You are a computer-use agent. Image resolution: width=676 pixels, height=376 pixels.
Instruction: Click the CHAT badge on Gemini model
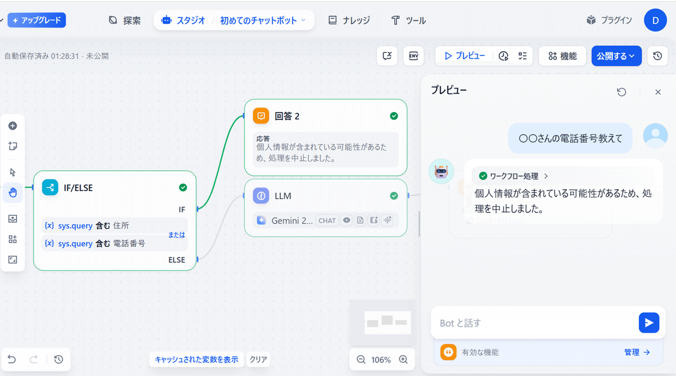(327, 220)
